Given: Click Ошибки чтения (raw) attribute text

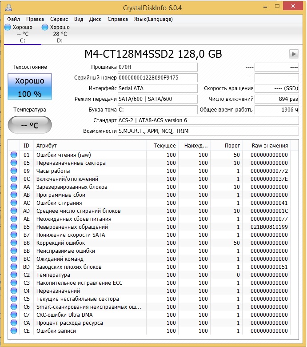Looking at the screenshot, I should point(64,155).
